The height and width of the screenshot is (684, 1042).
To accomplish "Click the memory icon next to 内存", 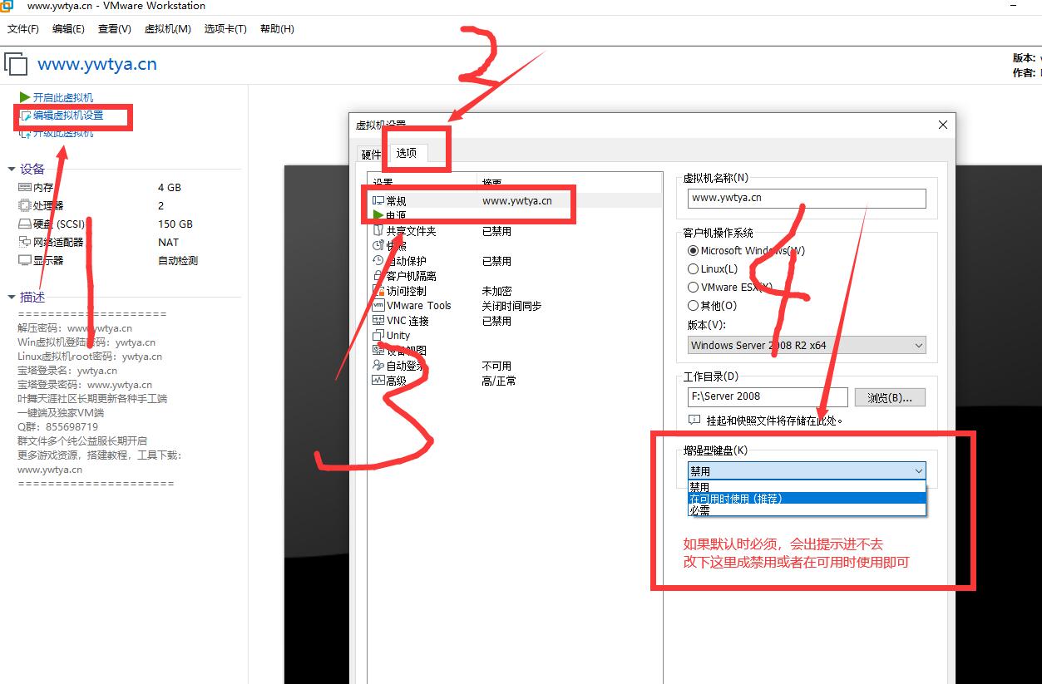I will pyautogui.click(x=25, y=188).
